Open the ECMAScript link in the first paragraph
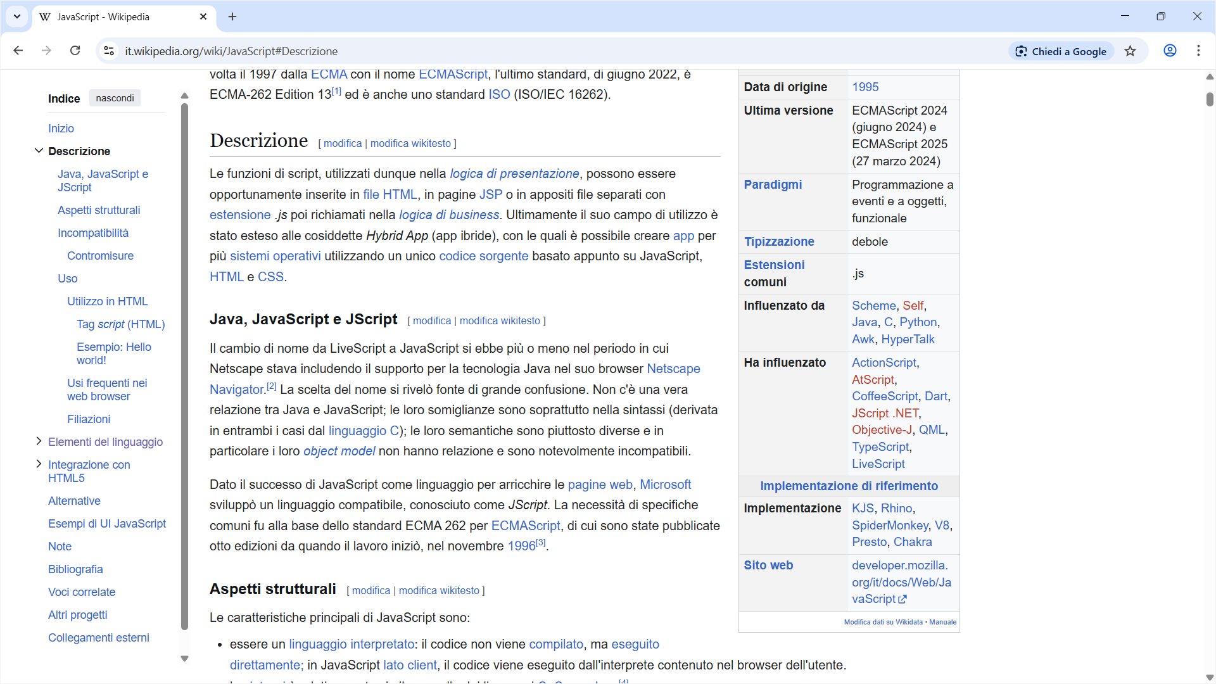The height and width of the screenshot is (684, 1216). 453,74
